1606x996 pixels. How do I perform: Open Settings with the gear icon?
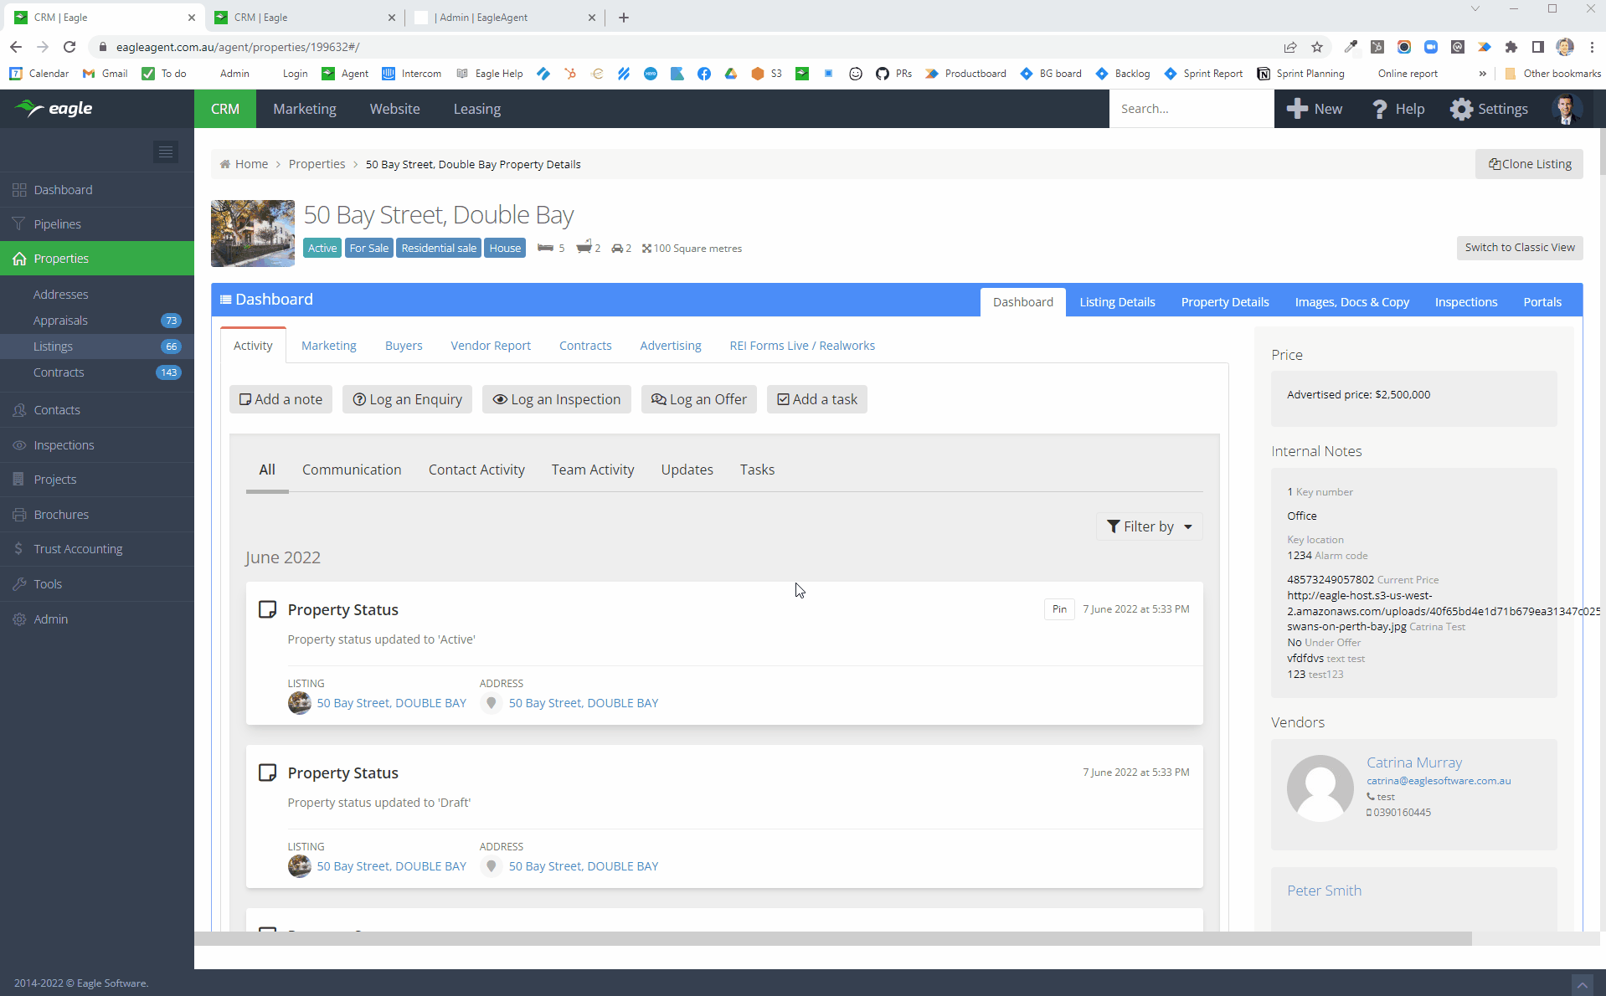click(1462, 109)
